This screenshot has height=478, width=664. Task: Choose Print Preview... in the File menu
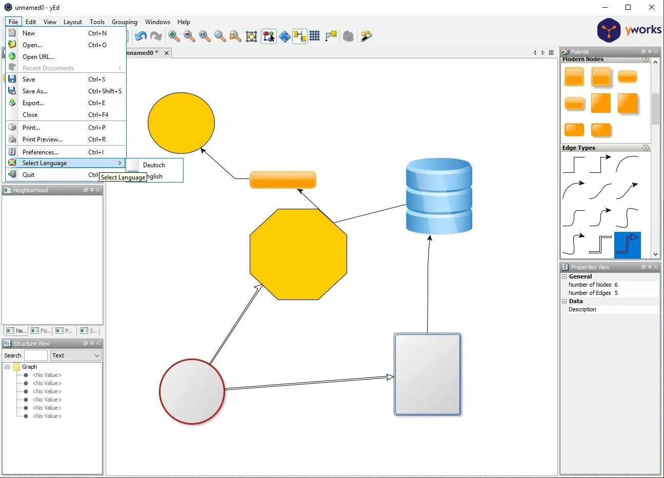tap(66, 139)
